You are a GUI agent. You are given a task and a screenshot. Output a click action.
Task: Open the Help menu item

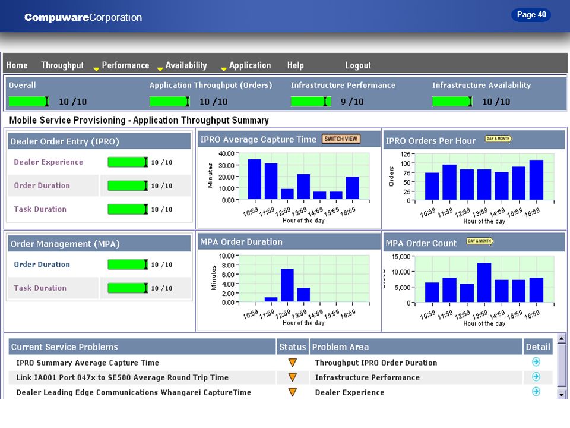coord(295,65)
